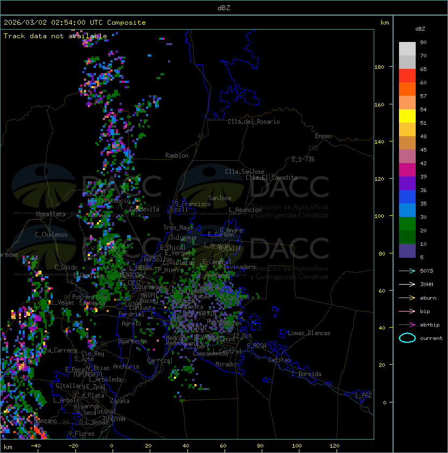Click the 'C_Chilenos' map label
The image size is (448, 453).
click(x=51, y=235)
